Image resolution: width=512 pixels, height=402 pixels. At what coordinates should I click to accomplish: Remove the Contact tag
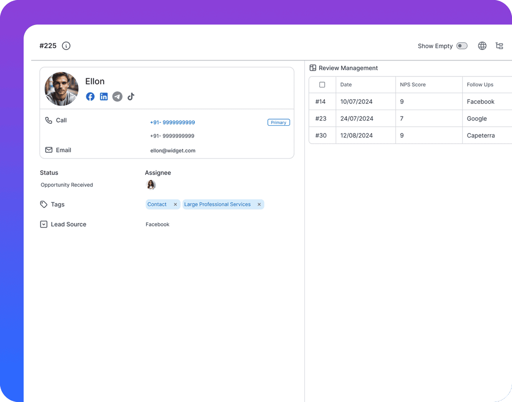coord(175,204)
